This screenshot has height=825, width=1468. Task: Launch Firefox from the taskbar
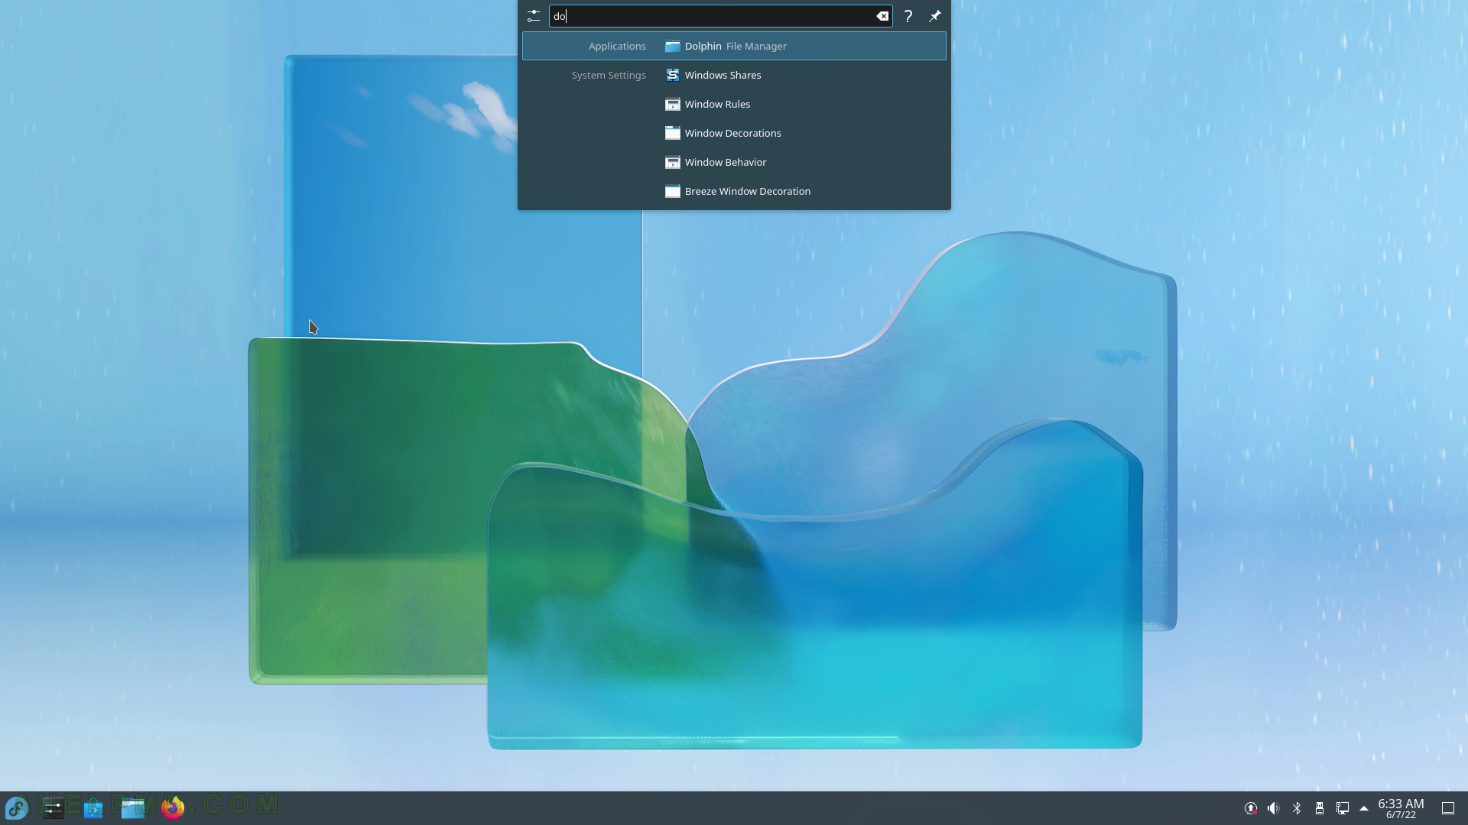coord(173,807)
